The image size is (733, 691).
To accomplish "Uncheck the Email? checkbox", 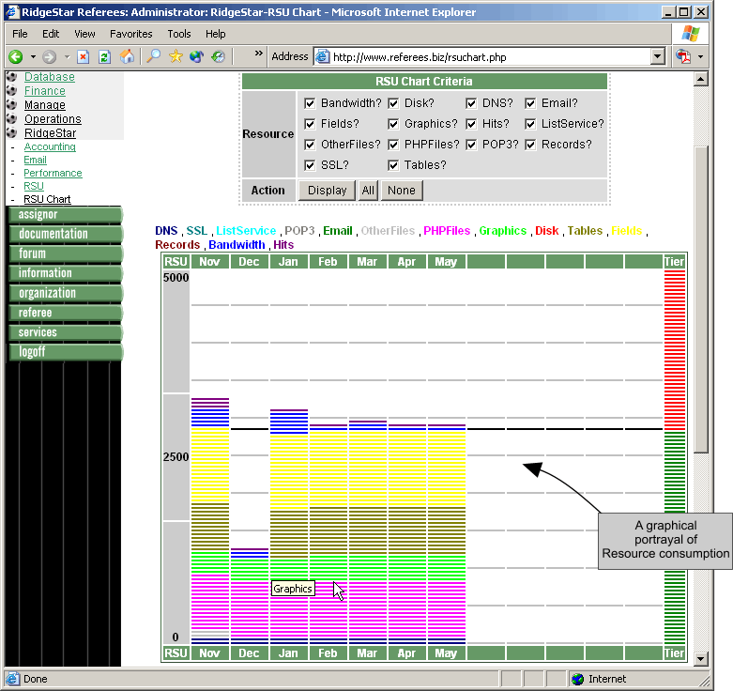I will tap(530, 103).
